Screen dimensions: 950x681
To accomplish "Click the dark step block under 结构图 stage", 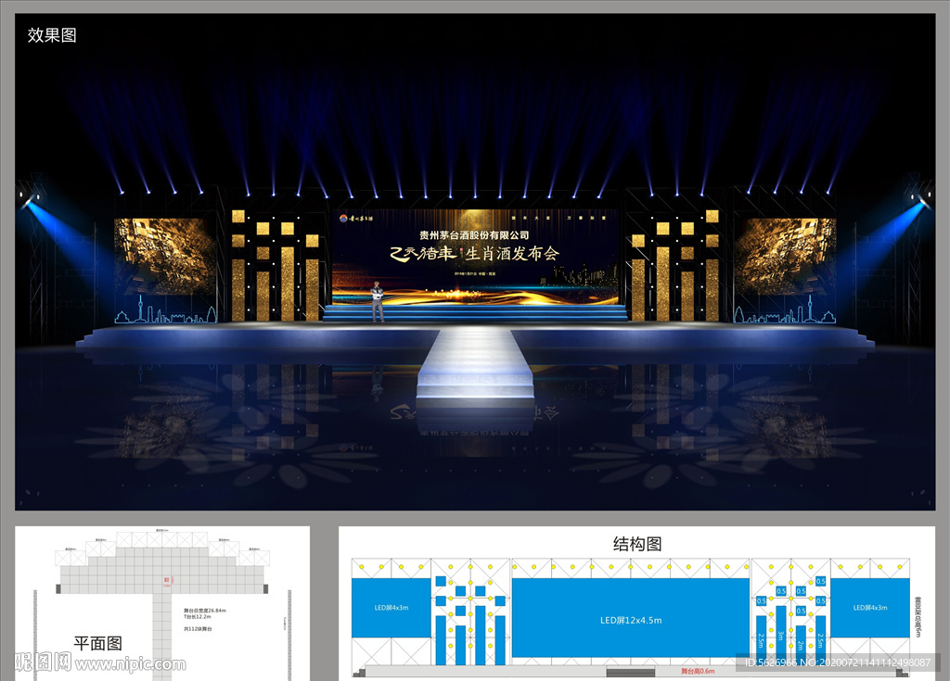I will tap(631, 673).
